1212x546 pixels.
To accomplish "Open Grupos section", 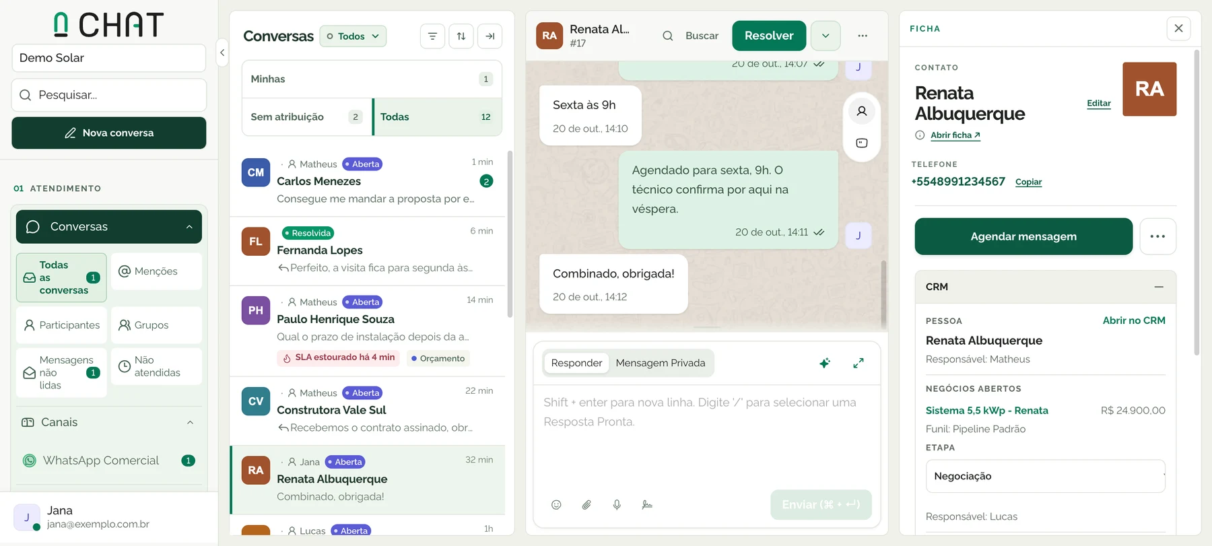I will coord(156,325).
